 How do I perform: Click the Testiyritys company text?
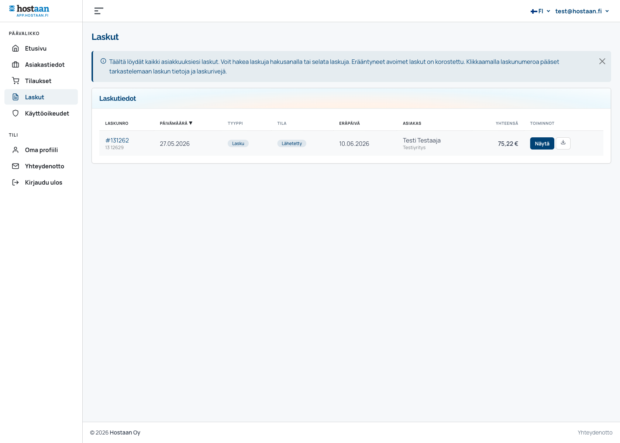click(x=414, y=148)
